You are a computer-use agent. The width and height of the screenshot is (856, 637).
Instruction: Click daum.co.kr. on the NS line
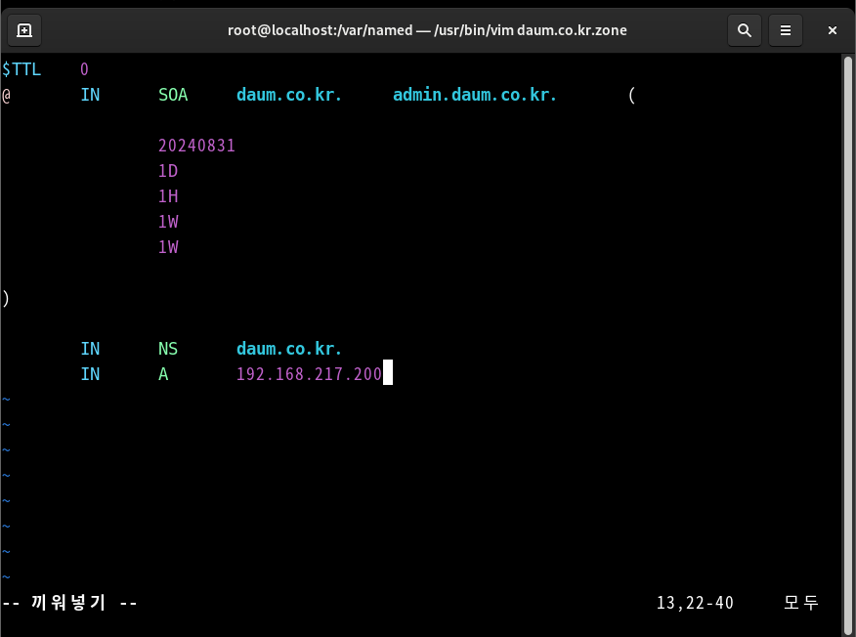289,349
